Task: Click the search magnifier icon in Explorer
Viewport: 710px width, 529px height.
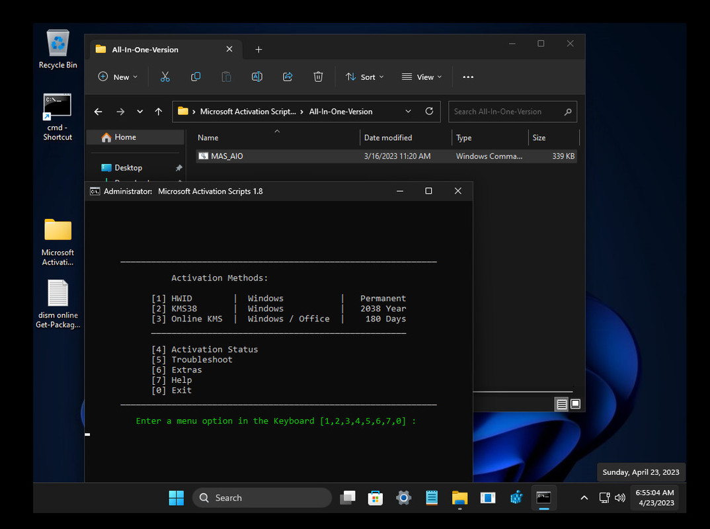Action: (568, 111)
